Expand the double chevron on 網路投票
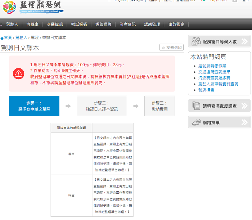 [x=244, y=122]
